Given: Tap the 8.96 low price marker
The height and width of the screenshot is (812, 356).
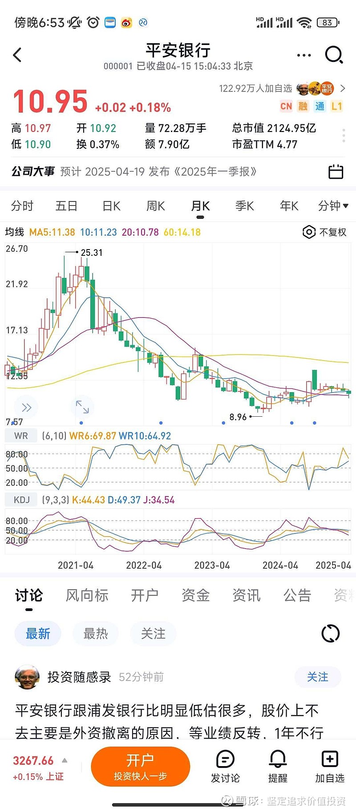Looking at the screenshot, I should (x=238, y=417).
